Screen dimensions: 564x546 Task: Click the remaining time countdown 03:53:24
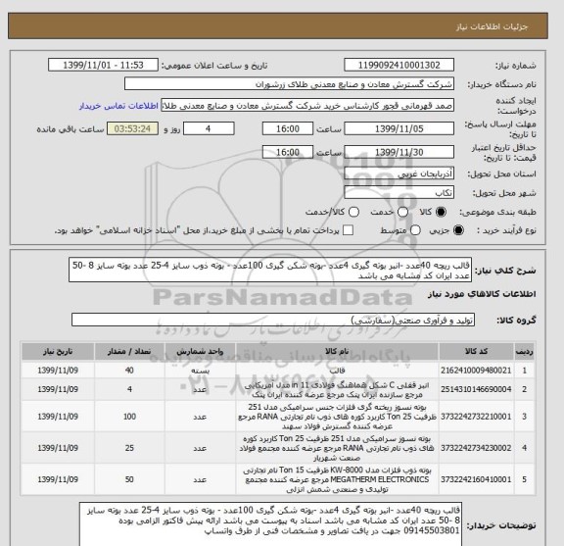click(132, 128)
